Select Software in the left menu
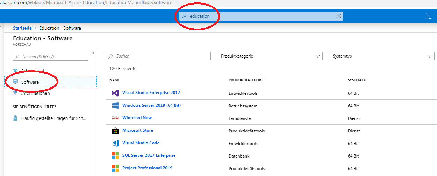The image size is (437, 176). [30, 82]
